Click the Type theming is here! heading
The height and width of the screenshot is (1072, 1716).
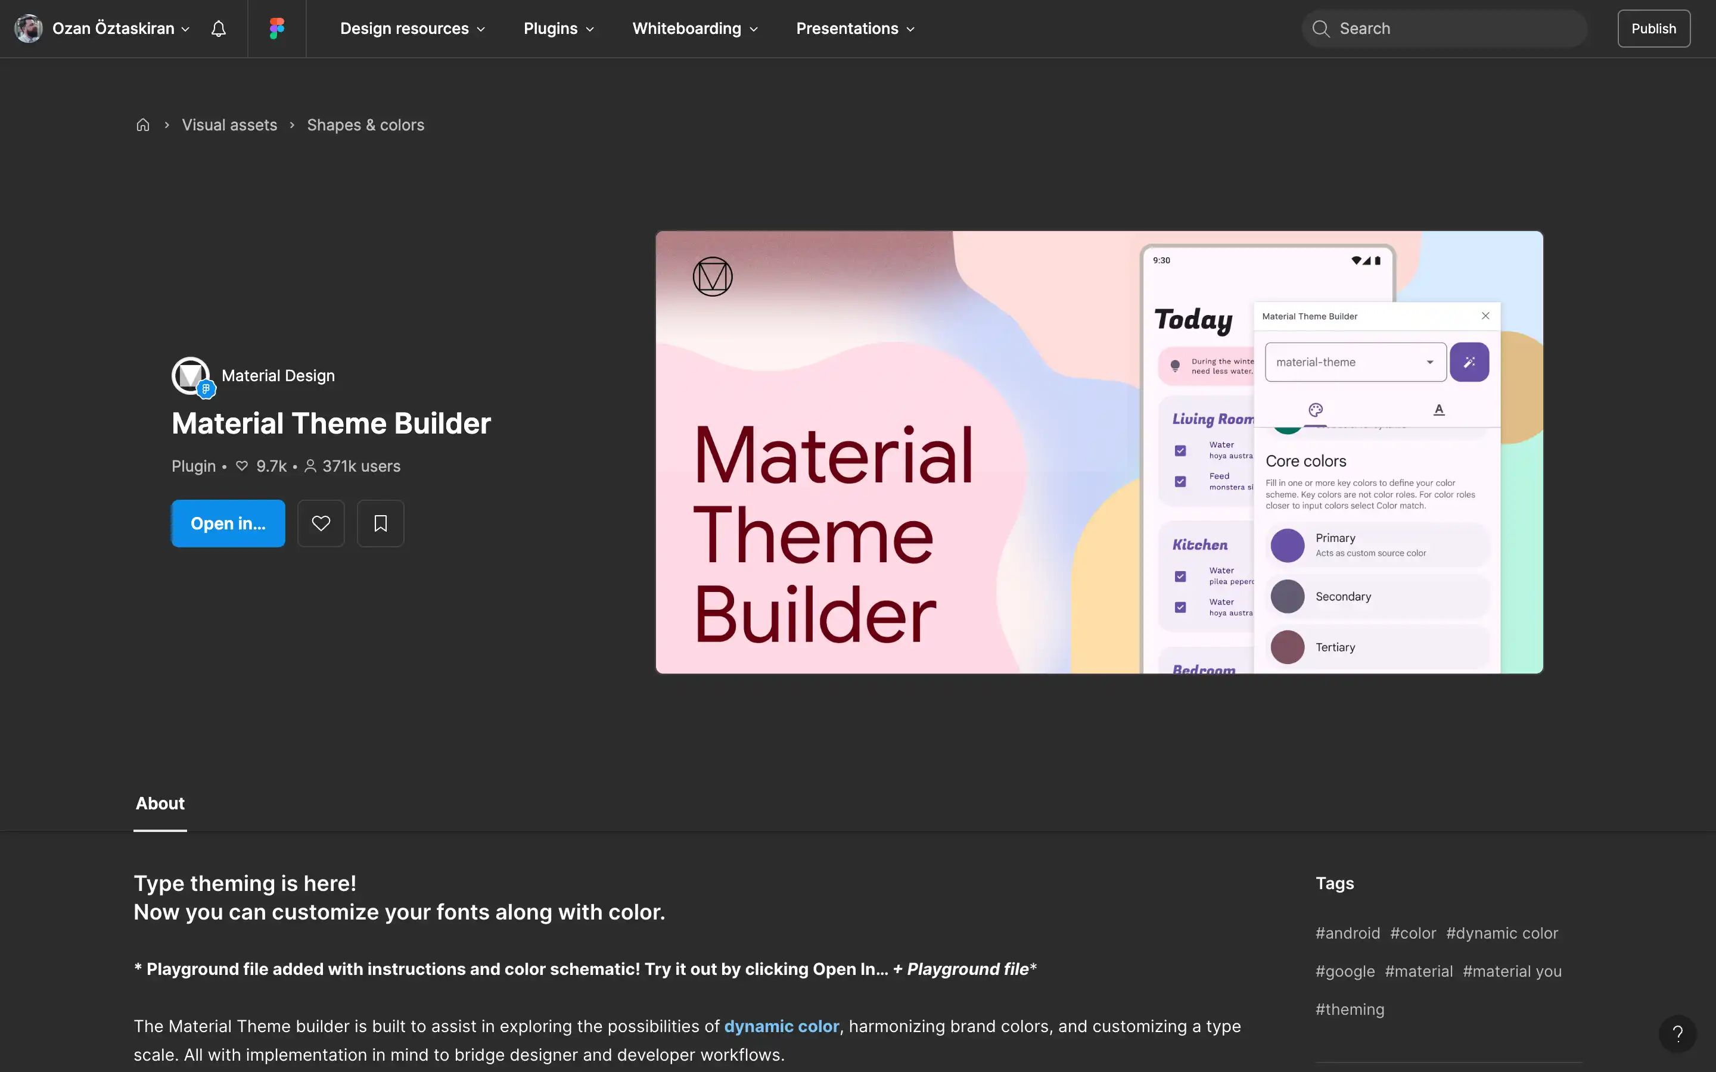point(245,883)
